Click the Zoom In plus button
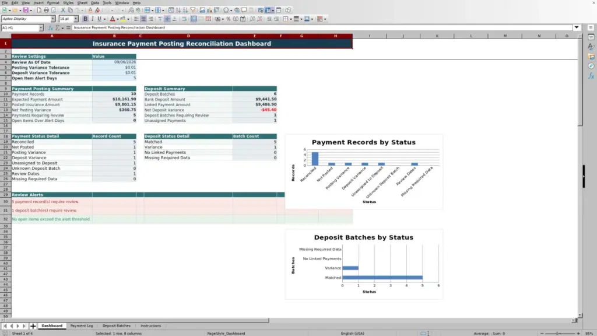This screenshot has height=336, width=597. (x=578, y=333)
